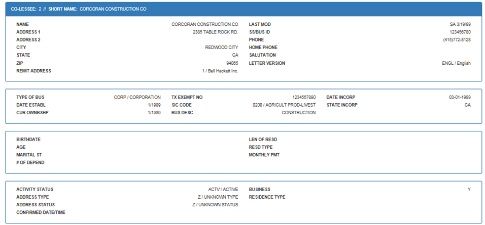The image size is (485, 225).
Task: Click the # OF DEPEND label
Action: [x=30, y=162]
